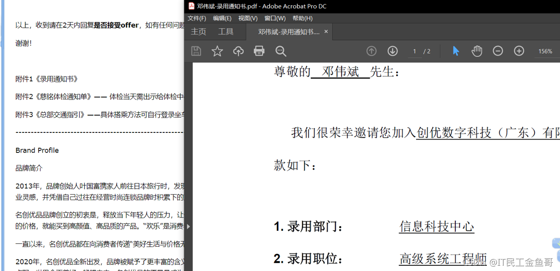Zoom out using the minus circle icon
Image resolution: width=560 pixels, height=271 pixels.
[x=498, y=51]
